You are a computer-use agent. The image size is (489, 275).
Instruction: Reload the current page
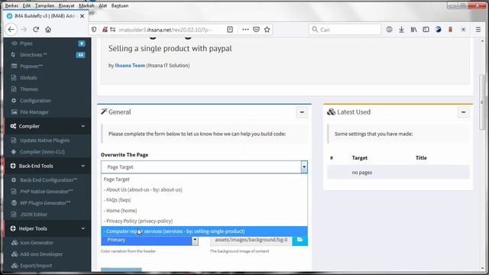pos(36,30)
